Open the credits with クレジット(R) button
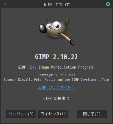Viewport: 113px width, 124px height. (21, 114)
